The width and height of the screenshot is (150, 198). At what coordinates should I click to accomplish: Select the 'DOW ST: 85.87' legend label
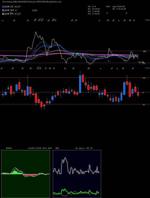(x=13, y=7)
